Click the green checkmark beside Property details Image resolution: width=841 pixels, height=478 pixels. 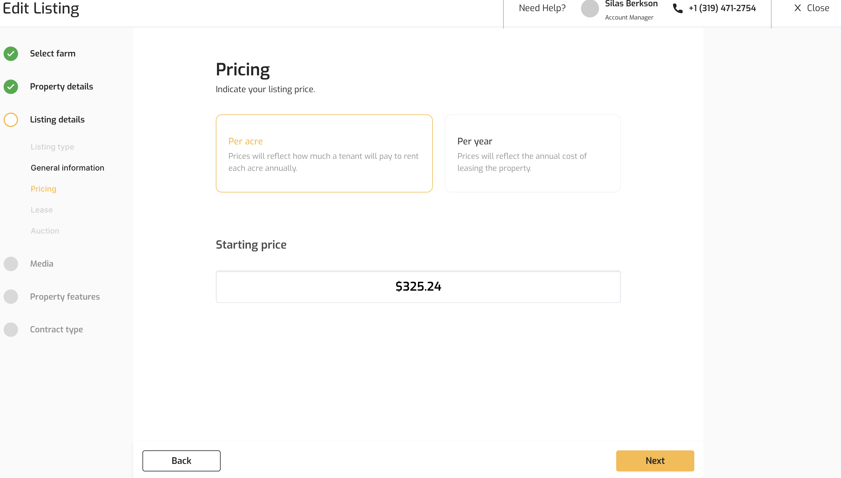click(11, 87)
